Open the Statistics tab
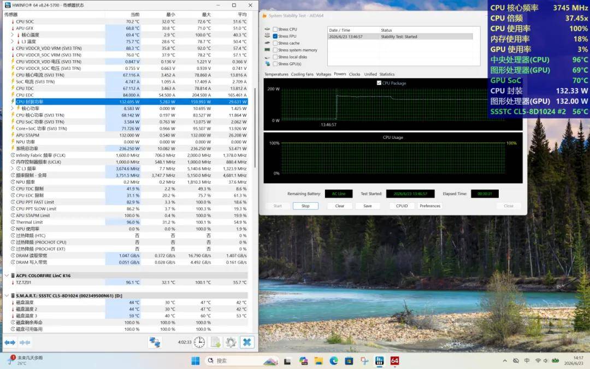This screenshot has height=369, width=590. tap(387, 74)
